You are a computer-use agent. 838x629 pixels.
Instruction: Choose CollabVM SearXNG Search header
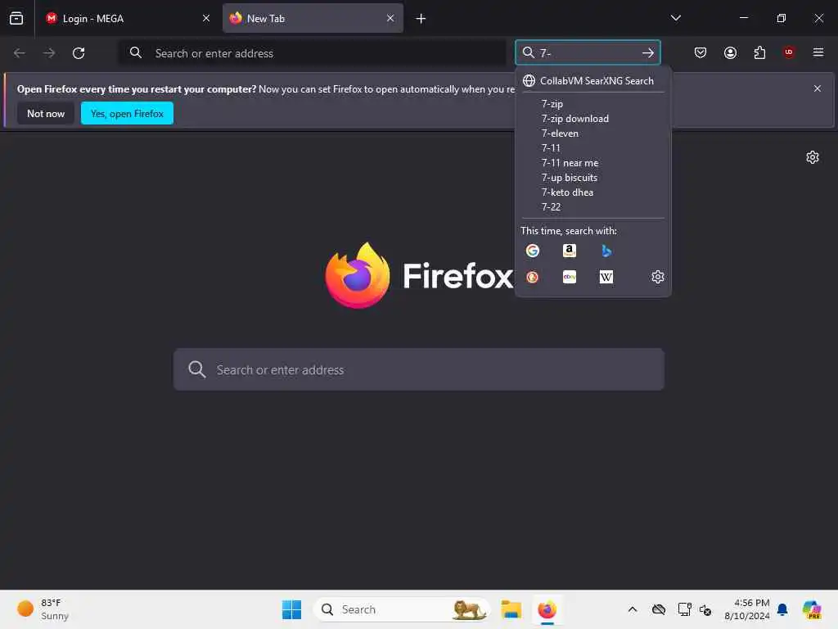click(x=593, y=81)
